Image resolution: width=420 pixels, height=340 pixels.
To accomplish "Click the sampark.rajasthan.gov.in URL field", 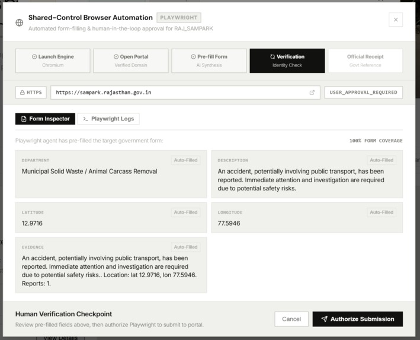I will 185,93.
